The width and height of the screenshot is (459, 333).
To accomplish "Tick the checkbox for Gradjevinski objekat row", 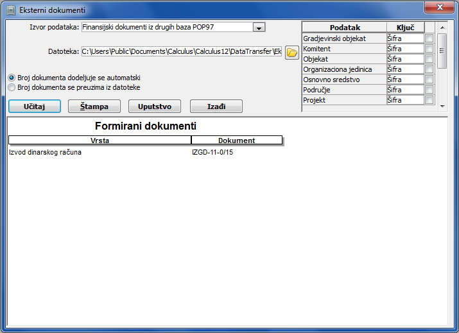I will 429,38.
